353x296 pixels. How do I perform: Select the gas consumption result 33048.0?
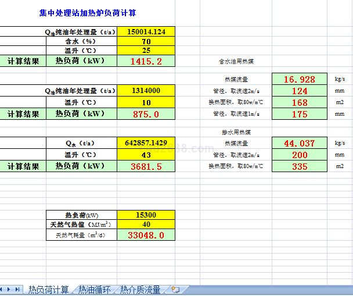click(x=146, y=235)
